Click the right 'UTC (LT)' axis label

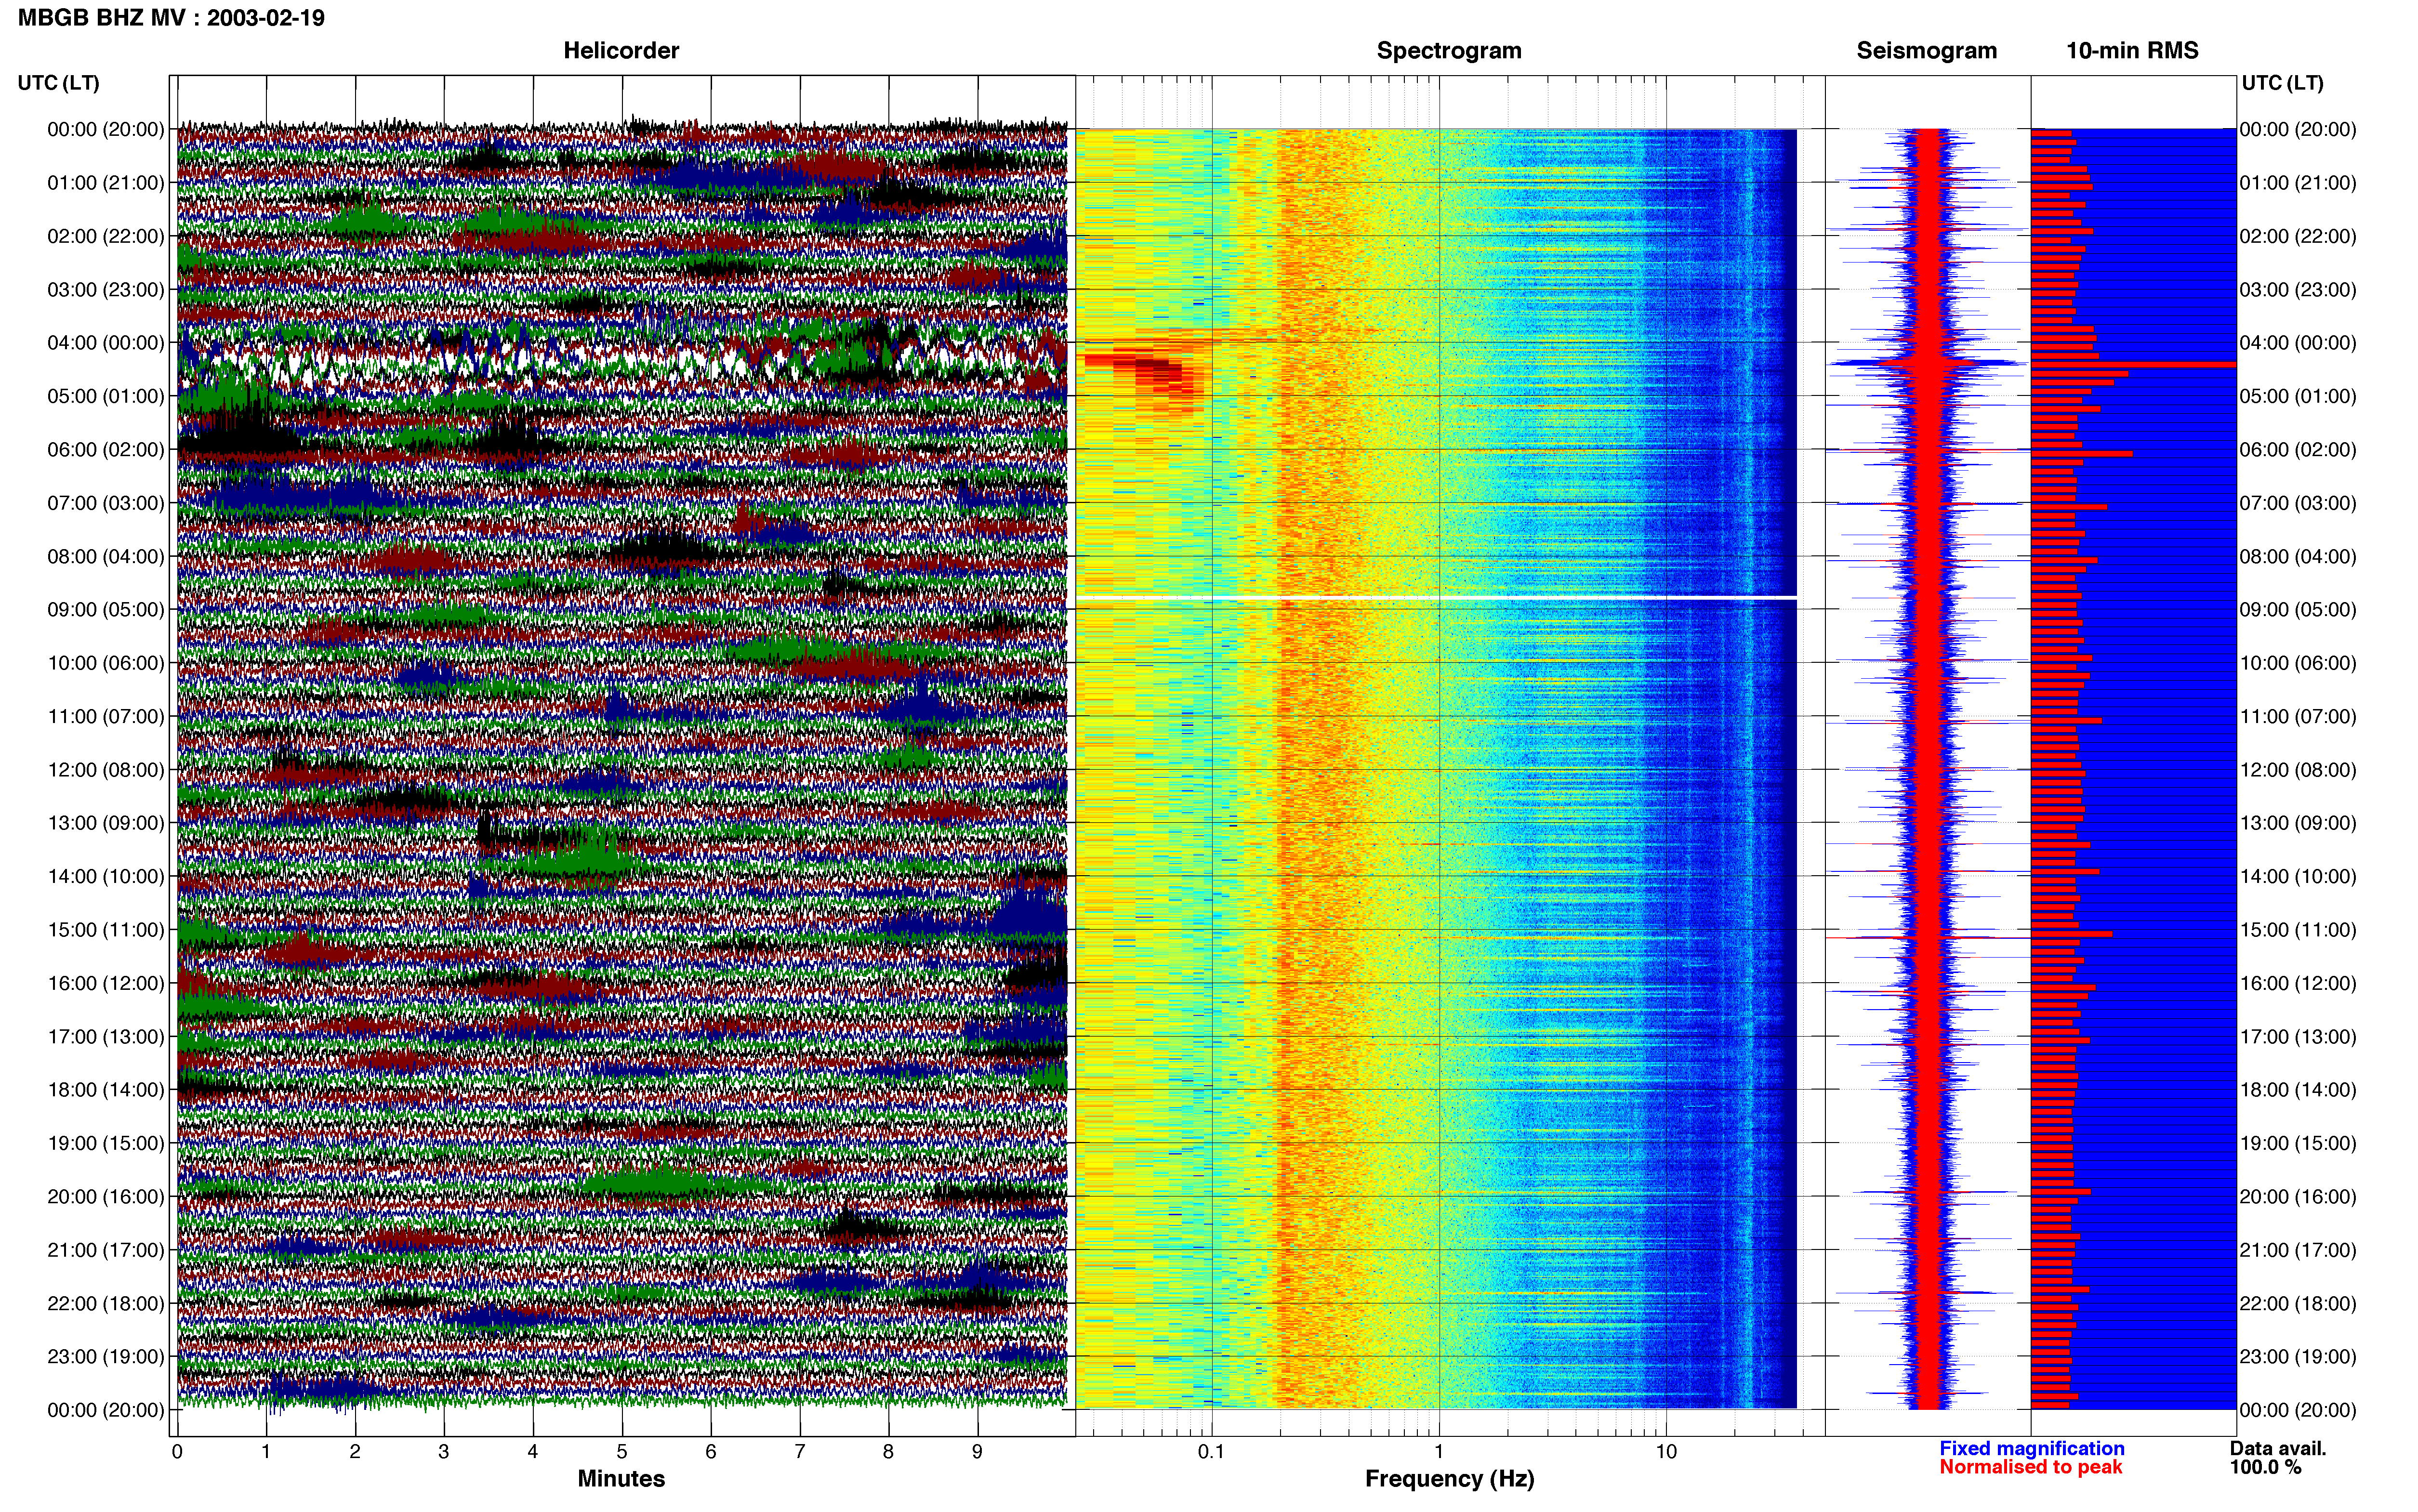(x=2282, y=83)
